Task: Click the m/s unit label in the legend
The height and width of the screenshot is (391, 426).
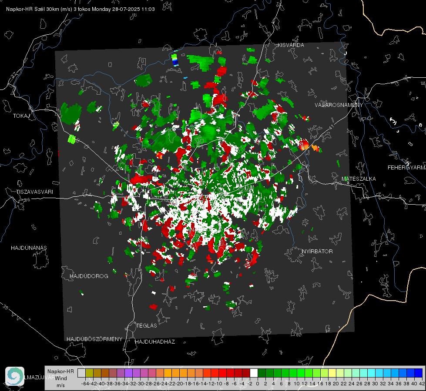Action: click(x=60, y=385)
